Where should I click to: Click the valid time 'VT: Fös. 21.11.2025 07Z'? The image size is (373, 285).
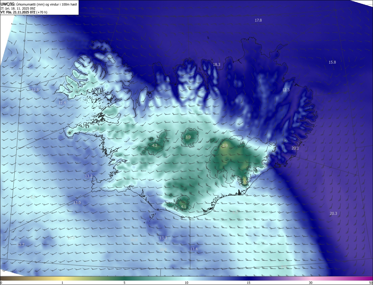click(x=18, y=12)
